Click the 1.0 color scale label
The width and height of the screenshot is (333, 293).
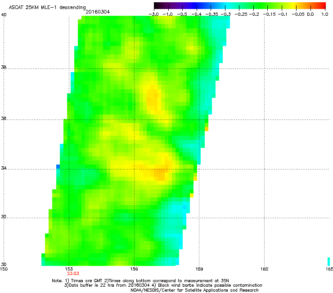pos(325,14)
